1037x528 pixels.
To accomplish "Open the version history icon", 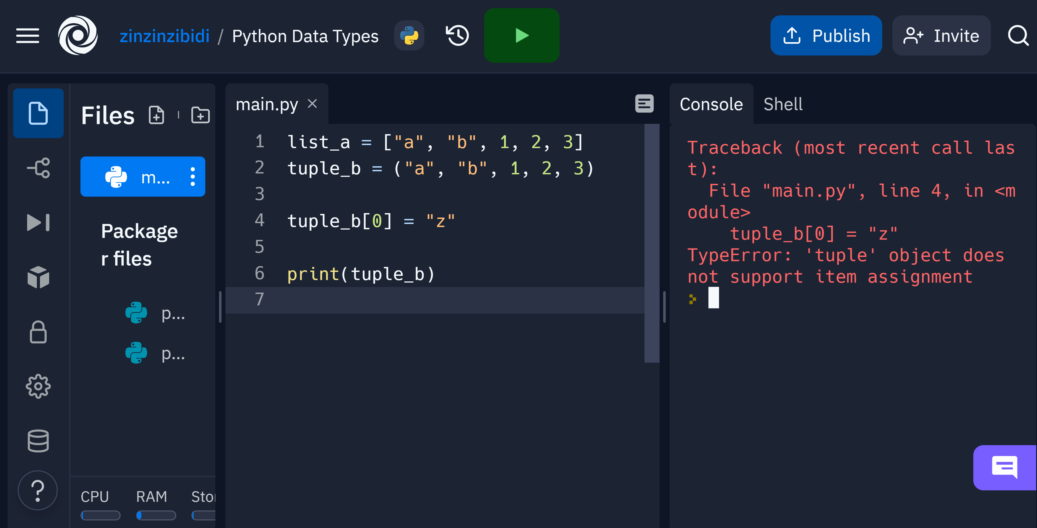I will coord(457,35).
